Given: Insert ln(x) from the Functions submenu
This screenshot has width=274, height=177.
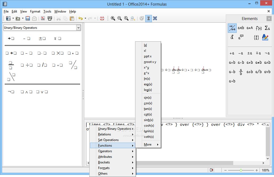Looking at the screenshot, I should click(x=148, y=79).
